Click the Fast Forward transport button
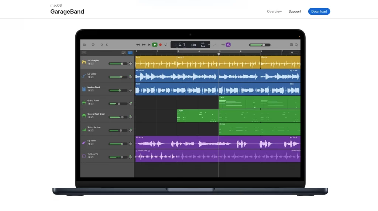The height and width of the screenshot is (211, 378). tap(144, 45)
